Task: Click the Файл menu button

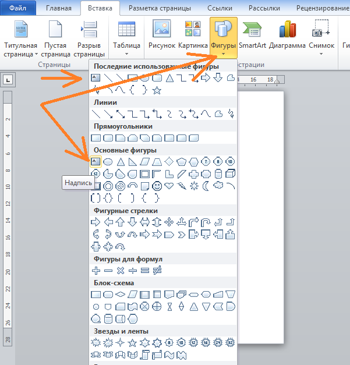Action: coord(18,8)
